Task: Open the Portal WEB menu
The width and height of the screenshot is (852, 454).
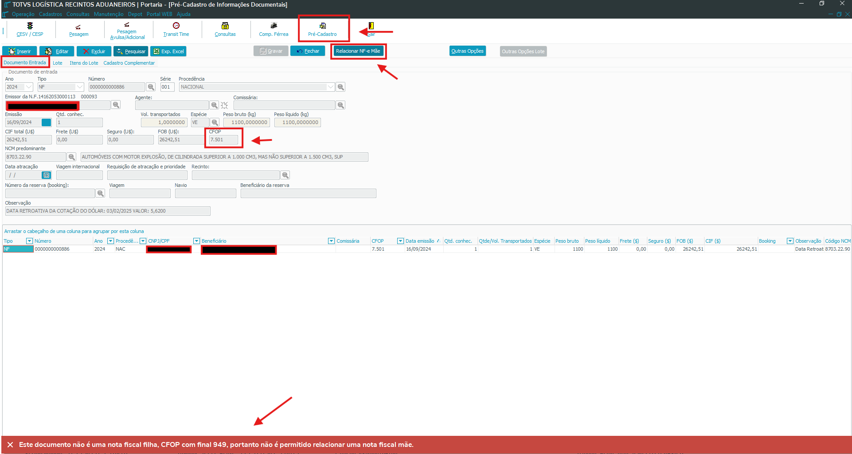Action: tap(160, 14)
